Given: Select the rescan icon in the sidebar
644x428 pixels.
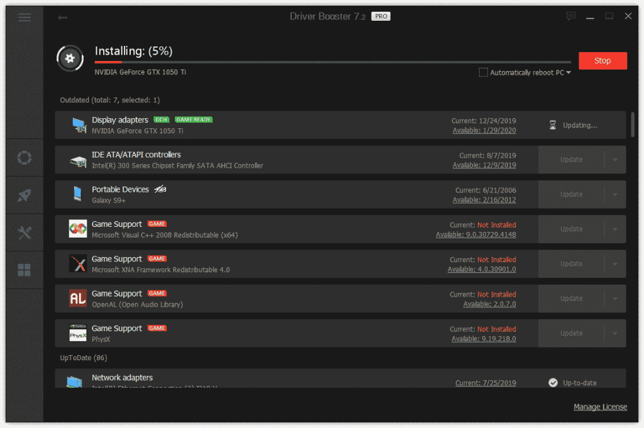Looking at the screenshot, I should point(25,157).
